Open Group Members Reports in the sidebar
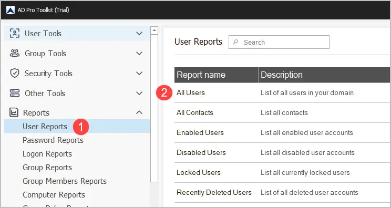The height and width of the screenshot is (208, 391). pos(65,181)
